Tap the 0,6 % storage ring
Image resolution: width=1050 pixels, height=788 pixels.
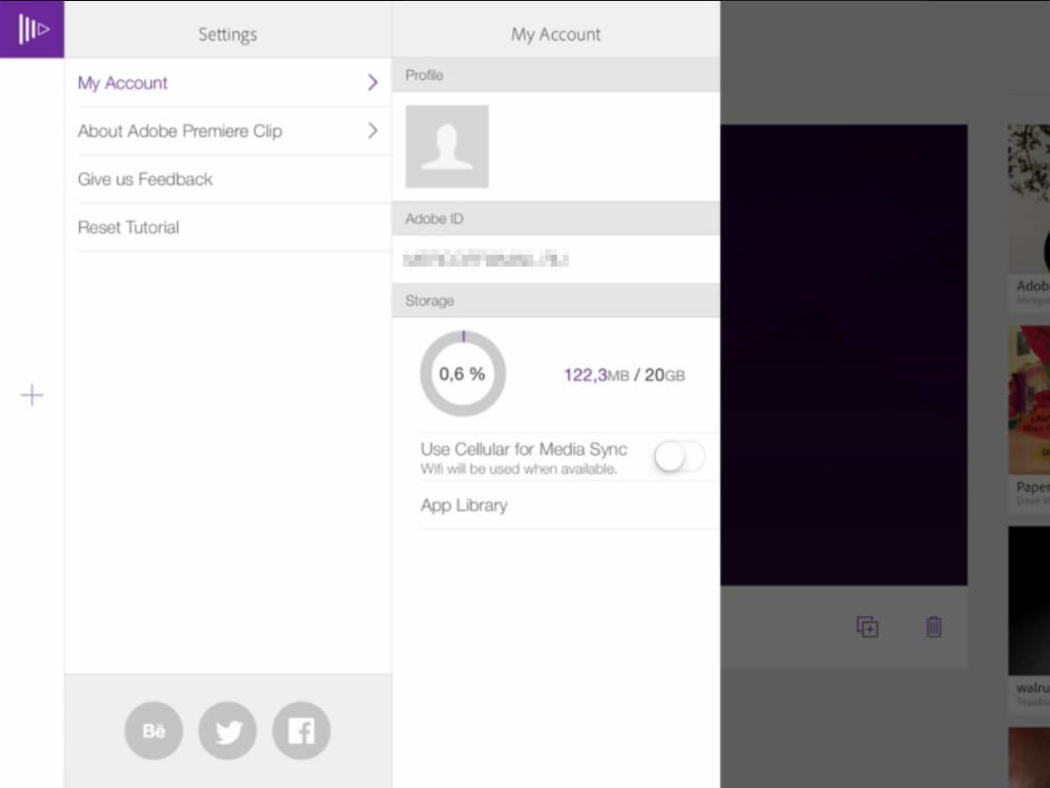click(462, 373)
